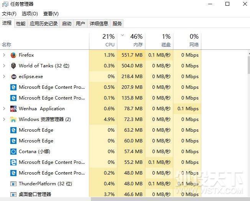Switch to the 性能 tab
Image resolution: width=250 pixels, height=201 pixels.
tap(21, 24)
